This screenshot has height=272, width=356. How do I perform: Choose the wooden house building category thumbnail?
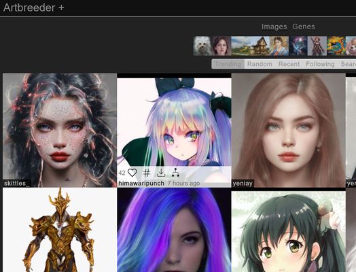click(260, 46)
